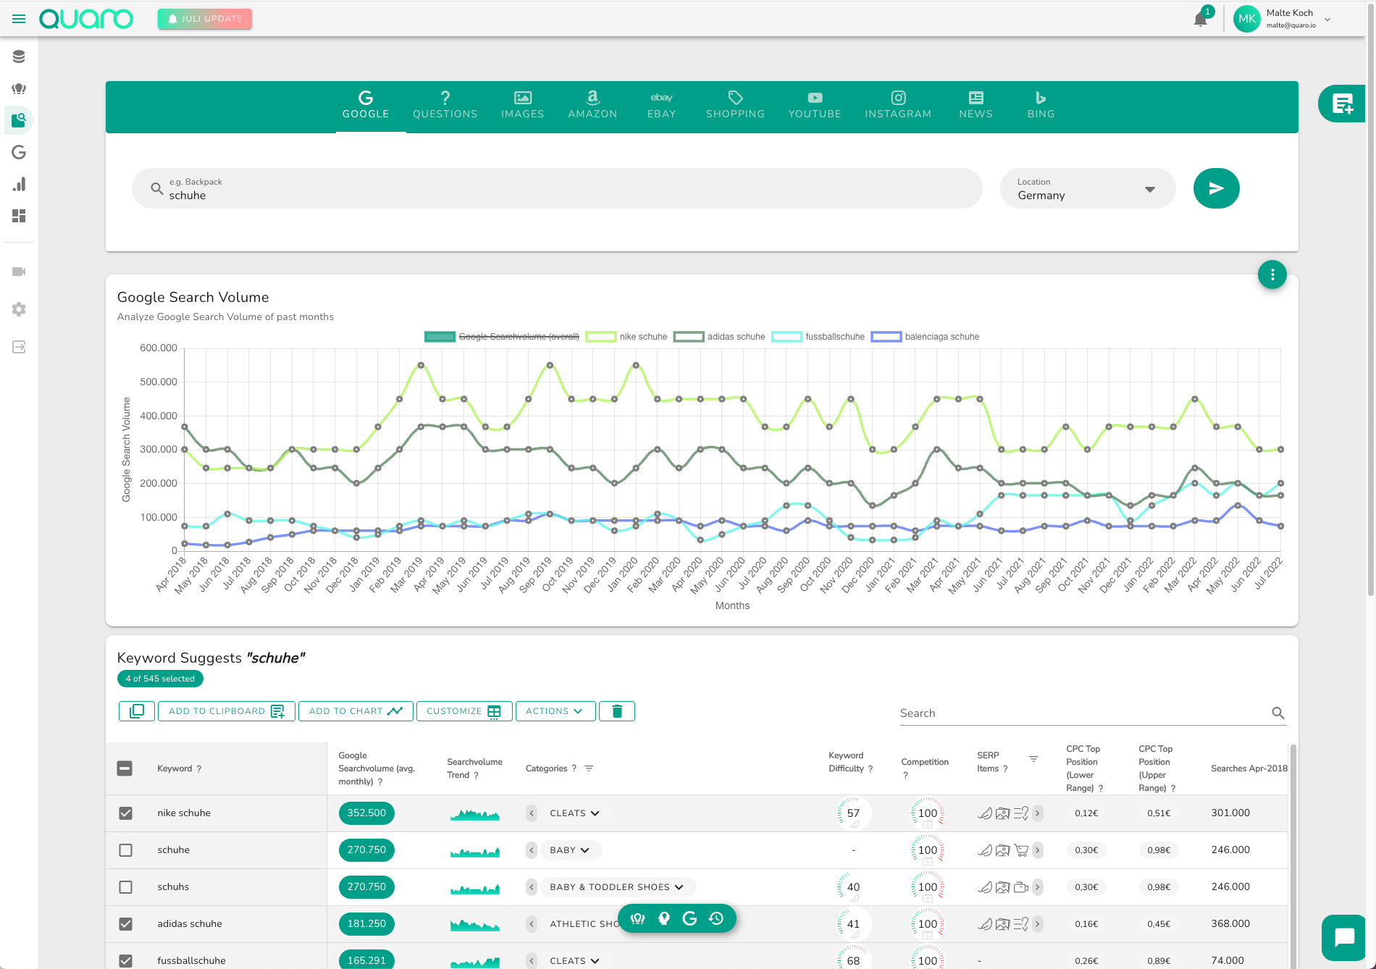
Task: Toggle the select-all keywords header checkbox
Action: tap(125, 768)
